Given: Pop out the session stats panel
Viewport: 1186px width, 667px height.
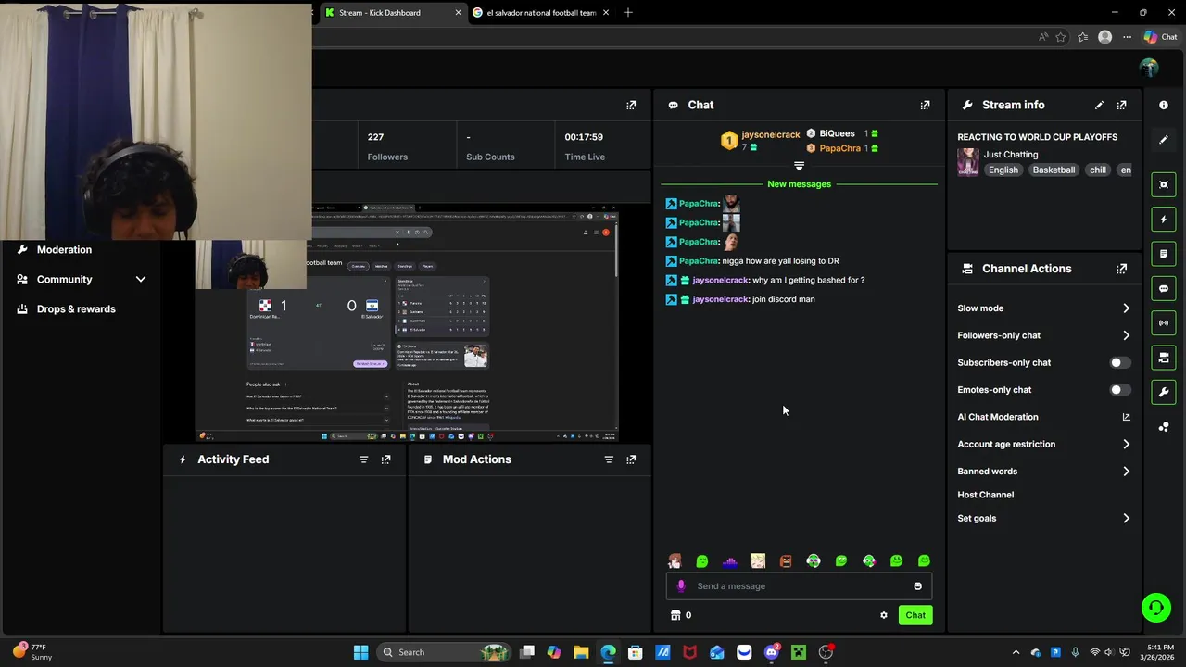Looking at the screenshot, I should coord(631,106).
